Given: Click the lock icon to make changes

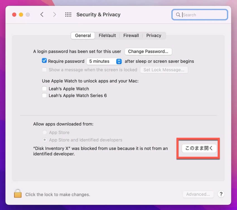Looking at the screenshot, I should (18, 194).
